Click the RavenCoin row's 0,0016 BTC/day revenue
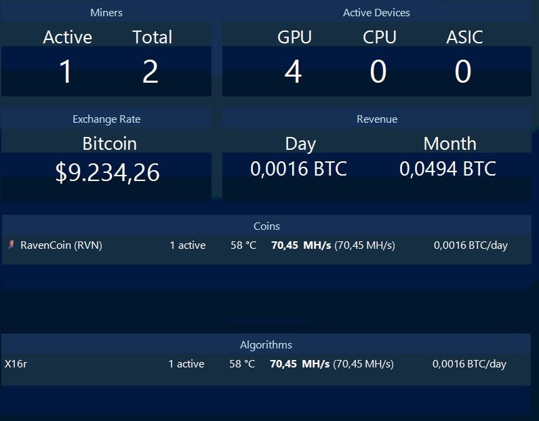This screenshot has width=539, height=421. pos(471,245)
